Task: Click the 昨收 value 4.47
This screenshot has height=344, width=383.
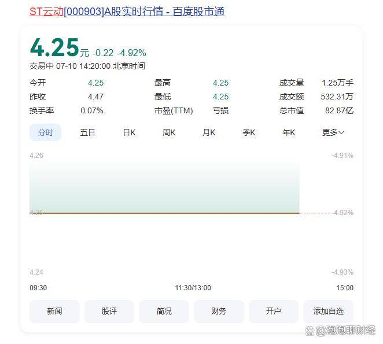Action: click(96, 97)
